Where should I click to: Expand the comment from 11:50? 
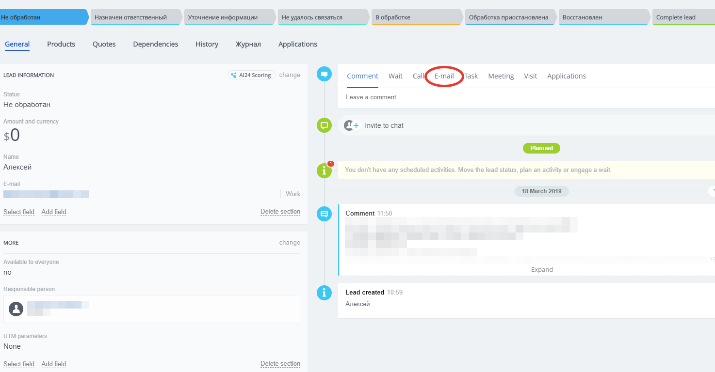tap(542, 270)
